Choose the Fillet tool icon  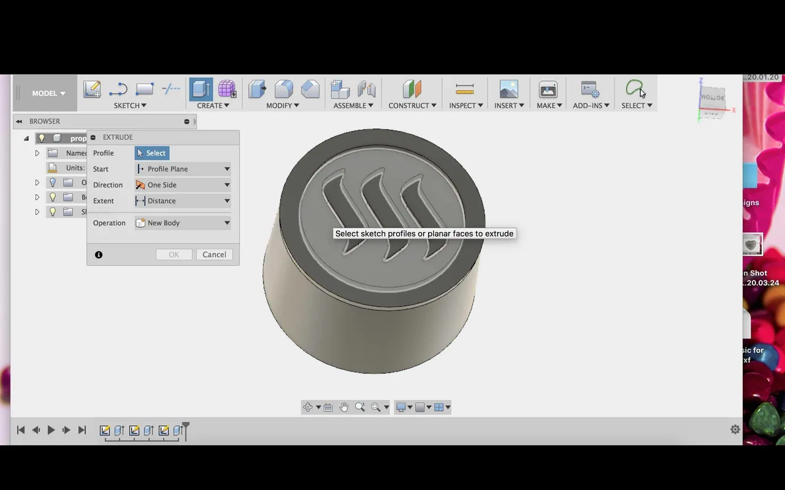coord(283,89)
